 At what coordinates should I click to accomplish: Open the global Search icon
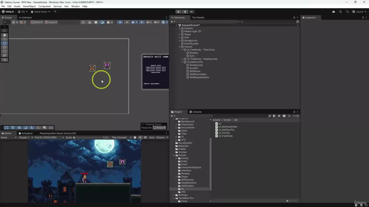point(347,12)
